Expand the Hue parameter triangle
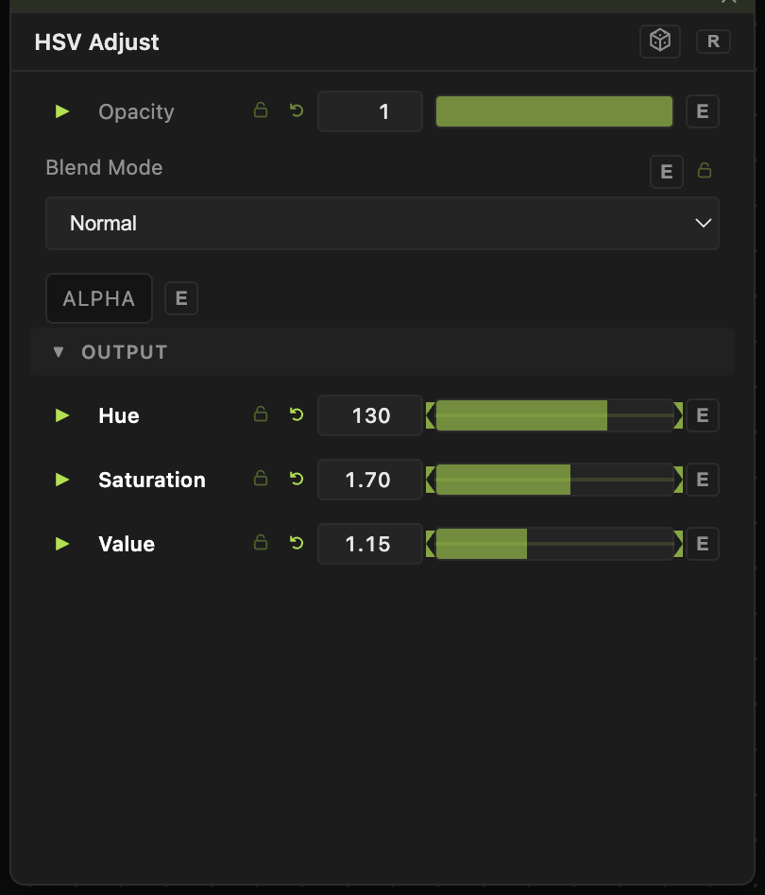This screenshot has height=895, width=765. point(62,415)
